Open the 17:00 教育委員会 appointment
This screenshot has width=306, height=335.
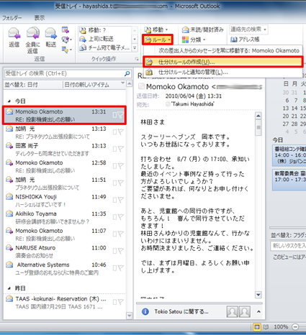[289, 180]
